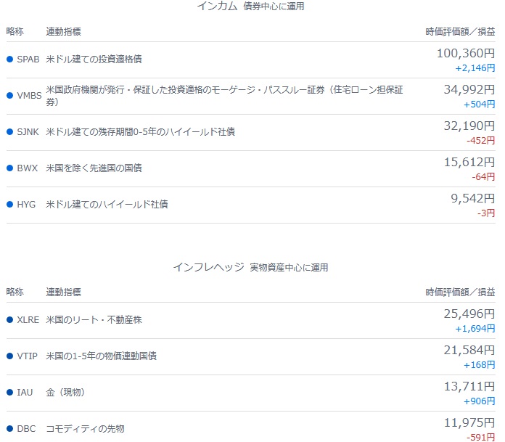Click the 時価評価額／損益 header in inflation hedge table
Image resolution: width=505 pixels, height=442 pixels.
click(460, 292)
